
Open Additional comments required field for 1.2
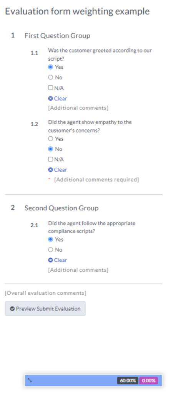[96, 180]
